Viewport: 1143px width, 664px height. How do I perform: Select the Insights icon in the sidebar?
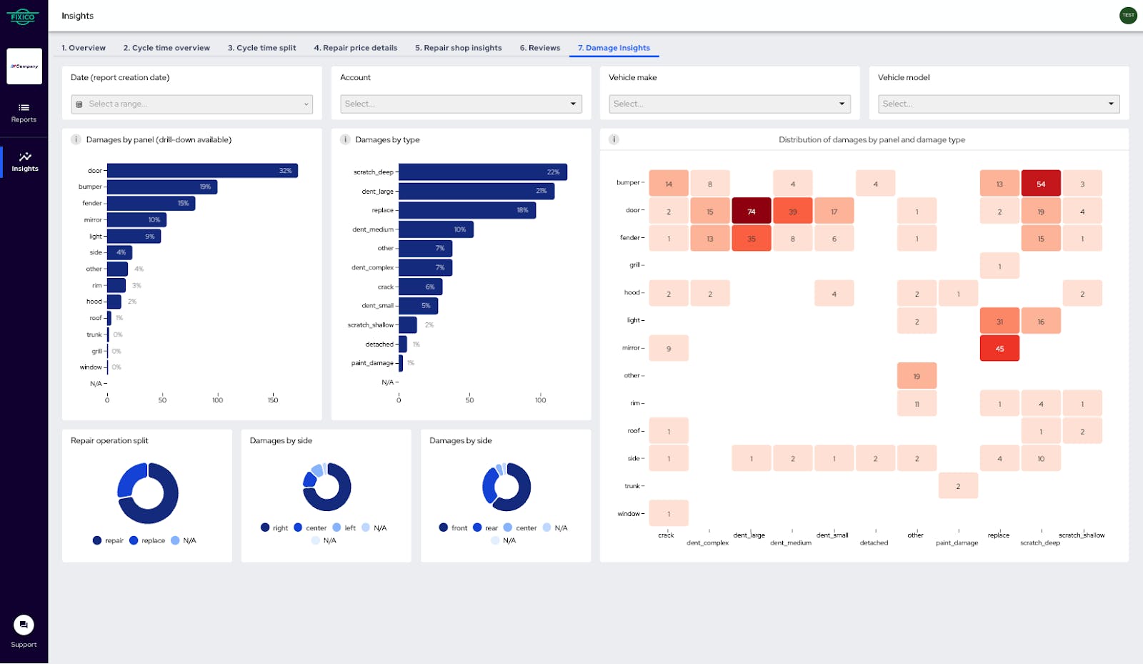click(24, 160)
